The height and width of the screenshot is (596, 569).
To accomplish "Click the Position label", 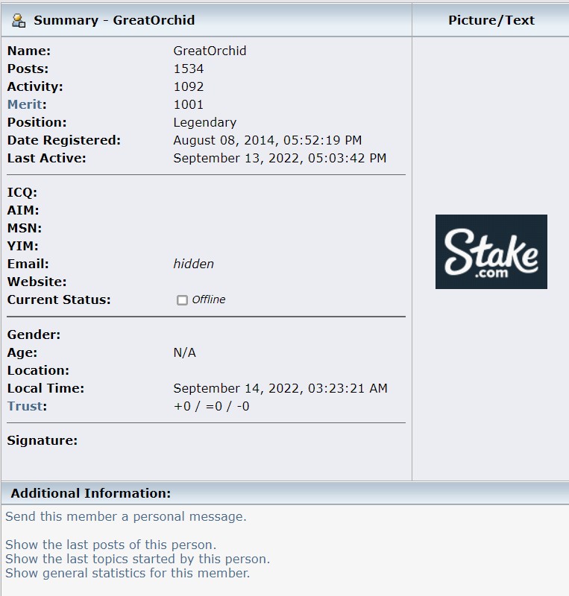I will 37,122.
